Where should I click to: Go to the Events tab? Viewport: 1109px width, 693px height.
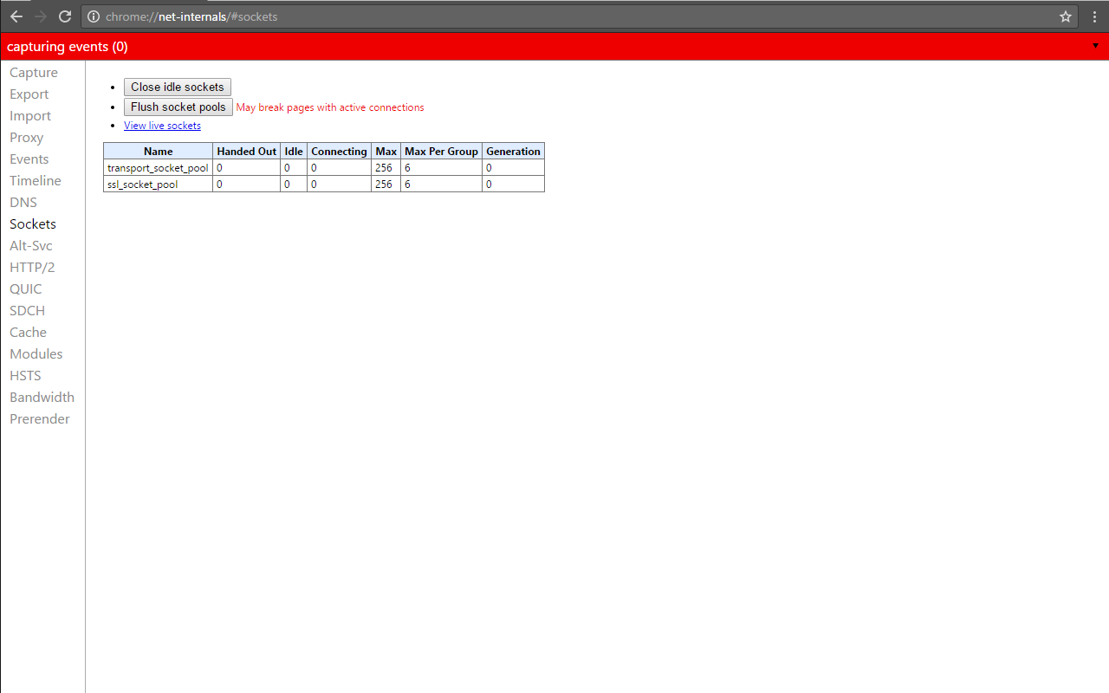[29, 159]
